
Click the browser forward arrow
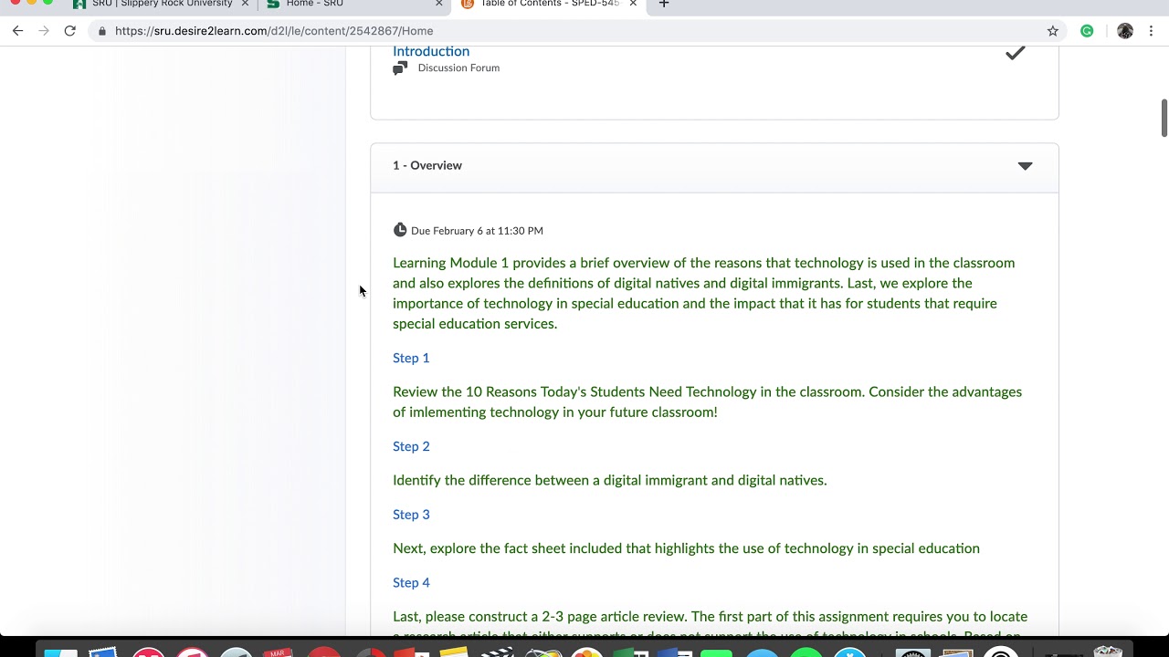(43, 31)
